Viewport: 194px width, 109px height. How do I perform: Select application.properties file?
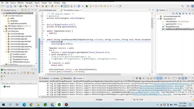[18, 23]
